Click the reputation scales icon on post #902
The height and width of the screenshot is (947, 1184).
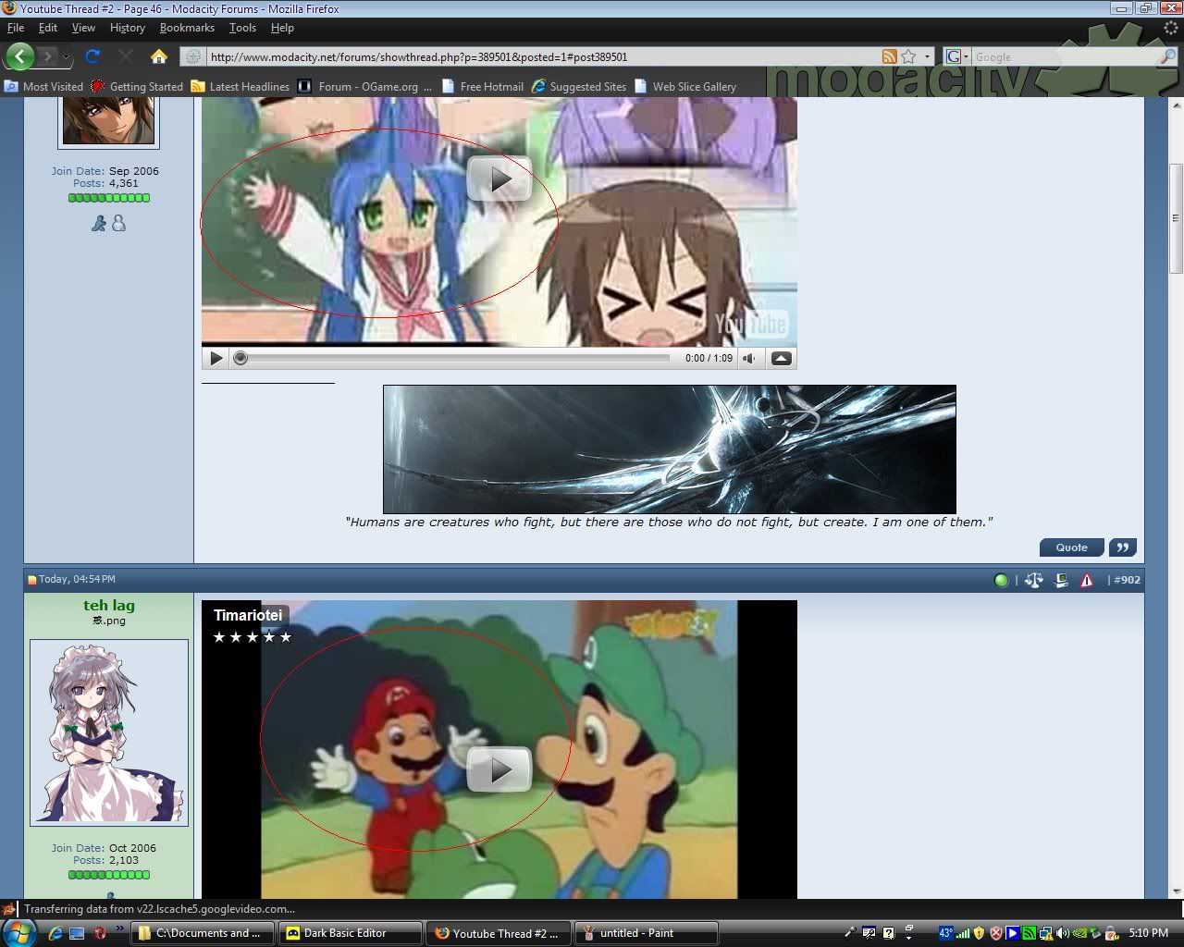point(1034,580)
